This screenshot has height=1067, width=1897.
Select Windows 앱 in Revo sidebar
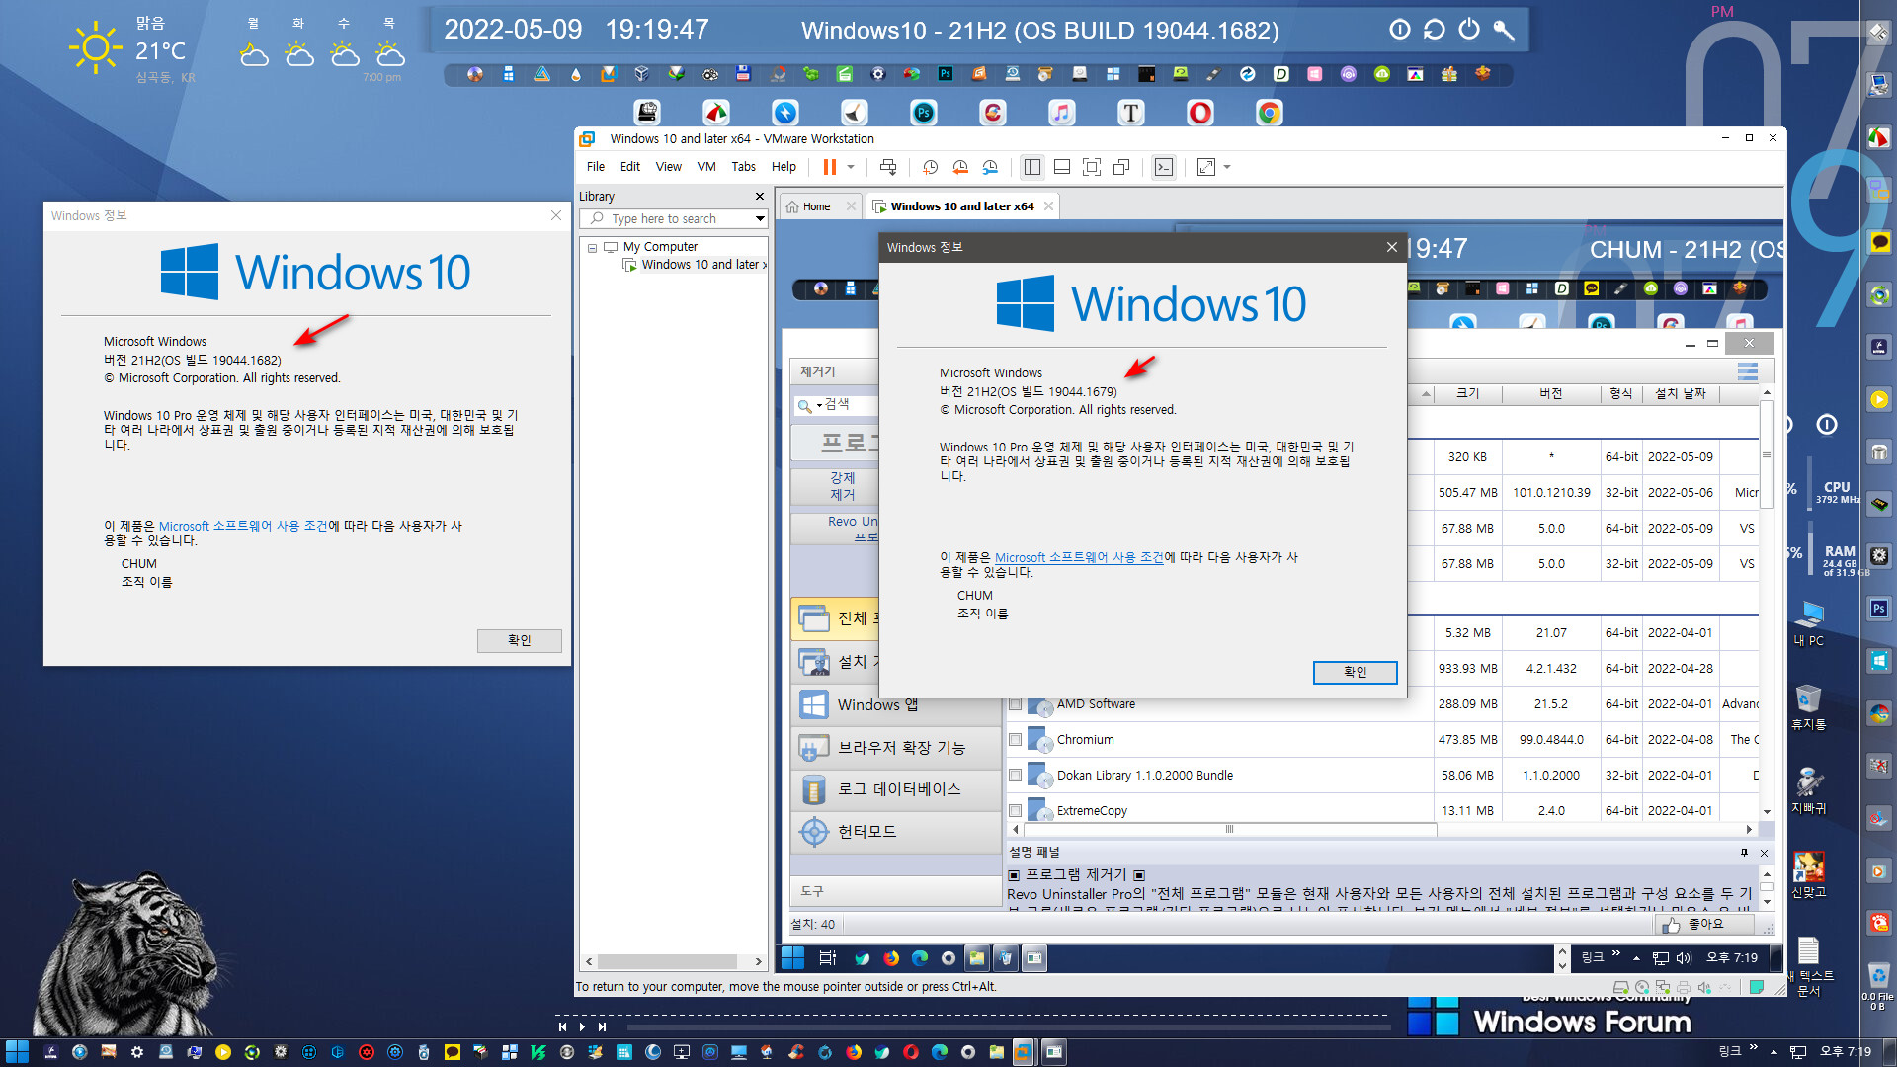pyautogui.click(x=895, y=704)
